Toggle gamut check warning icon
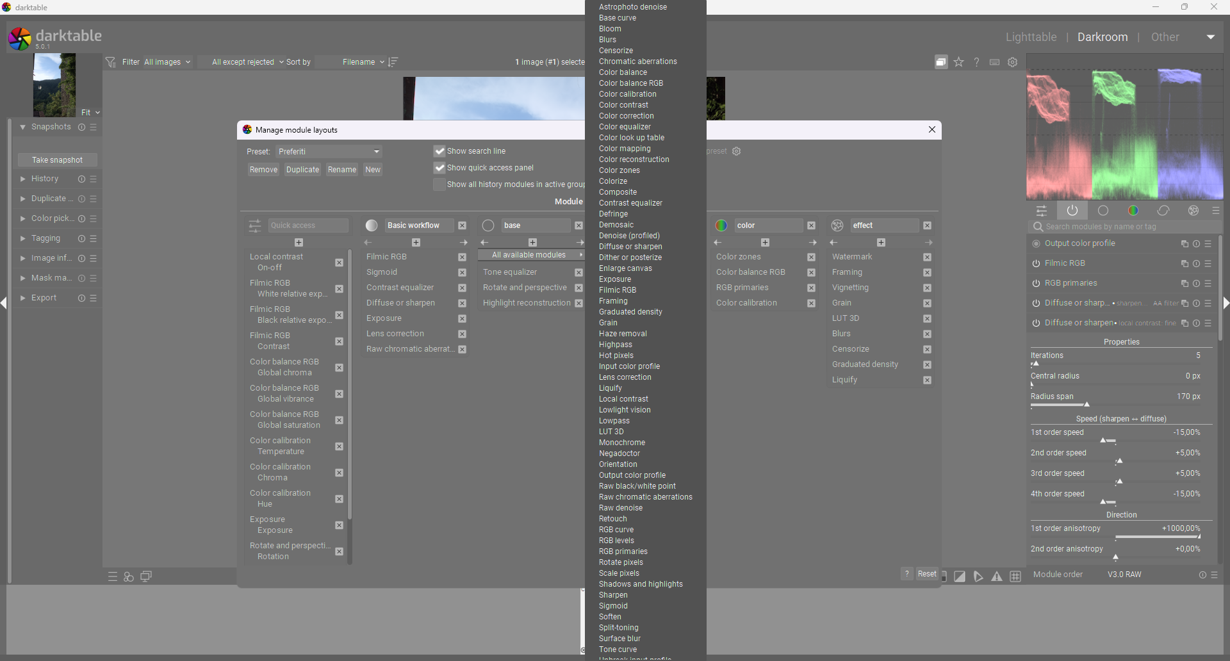1230x661 pixels. coord(997,576)
